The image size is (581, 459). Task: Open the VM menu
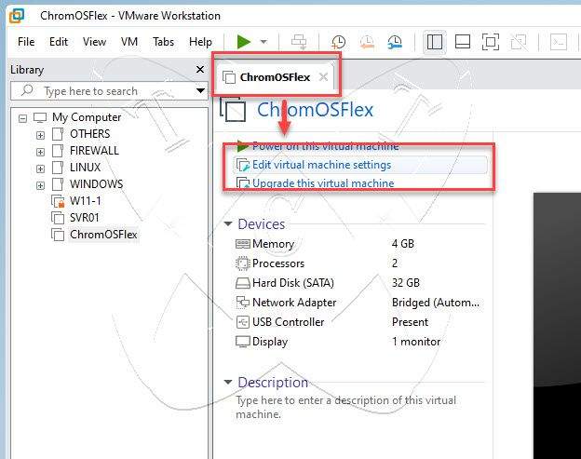[x=128, y=42]
